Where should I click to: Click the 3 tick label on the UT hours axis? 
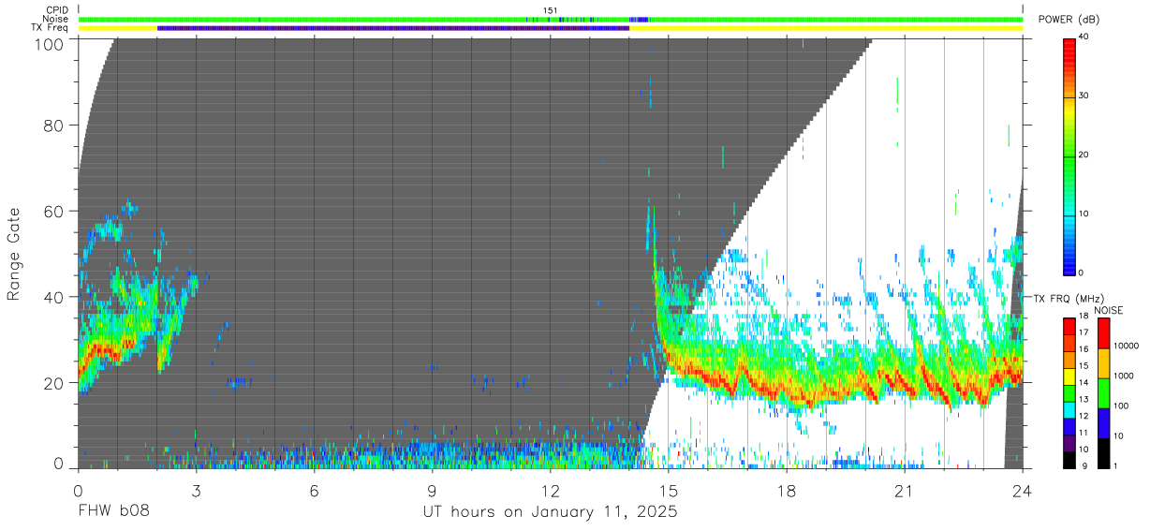[196, 491]
